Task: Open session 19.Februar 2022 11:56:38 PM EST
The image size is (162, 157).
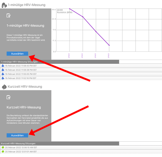Action: click(x=81, y=70)
